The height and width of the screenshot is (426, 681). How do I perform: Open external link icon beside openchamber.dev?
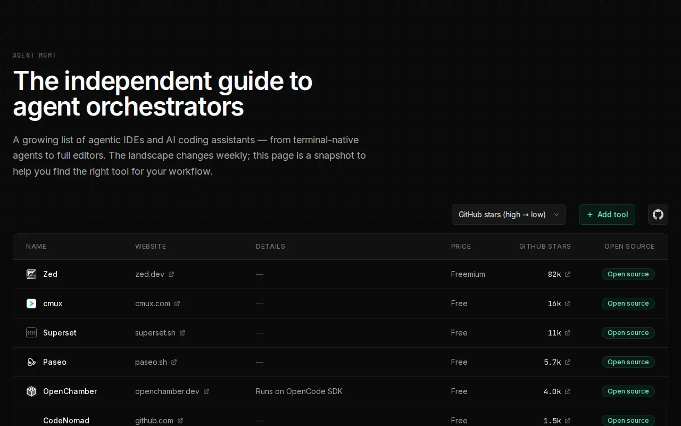(x=206, y=391)
